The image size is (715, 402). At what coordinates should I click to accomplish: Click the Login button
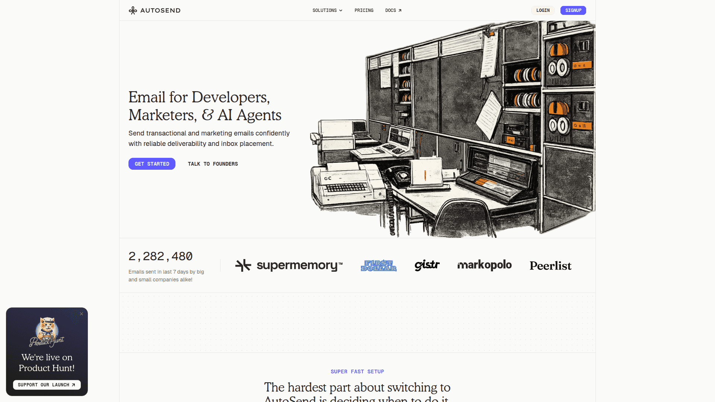click(x=543, y=10)
